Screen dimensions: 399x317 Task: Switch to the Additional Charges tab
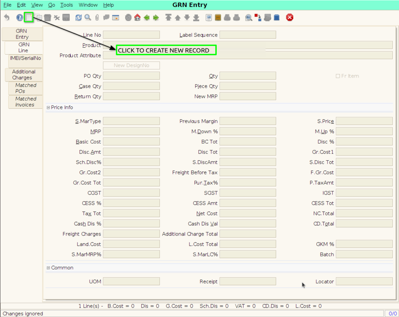[23, 74]
